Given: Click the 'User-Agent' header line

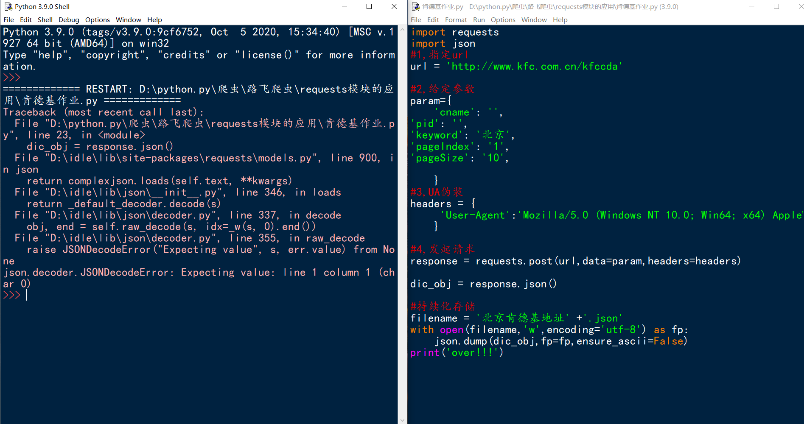Looking at the screenshot, I should click(x=622, y=215).
